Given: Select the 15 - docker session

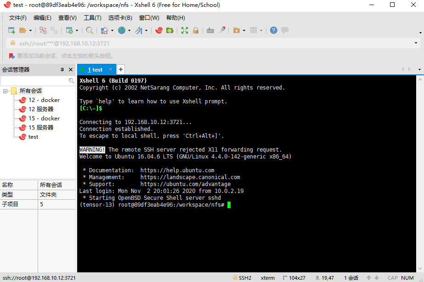Looking at the screenshot, I should click(x=44, y=118).
